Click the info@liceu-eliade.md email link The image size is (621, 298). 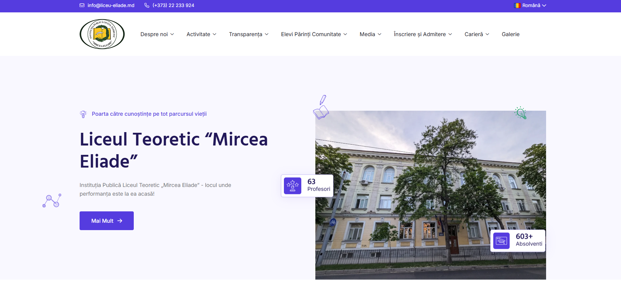pyautogui.click(x=111, y=5)
